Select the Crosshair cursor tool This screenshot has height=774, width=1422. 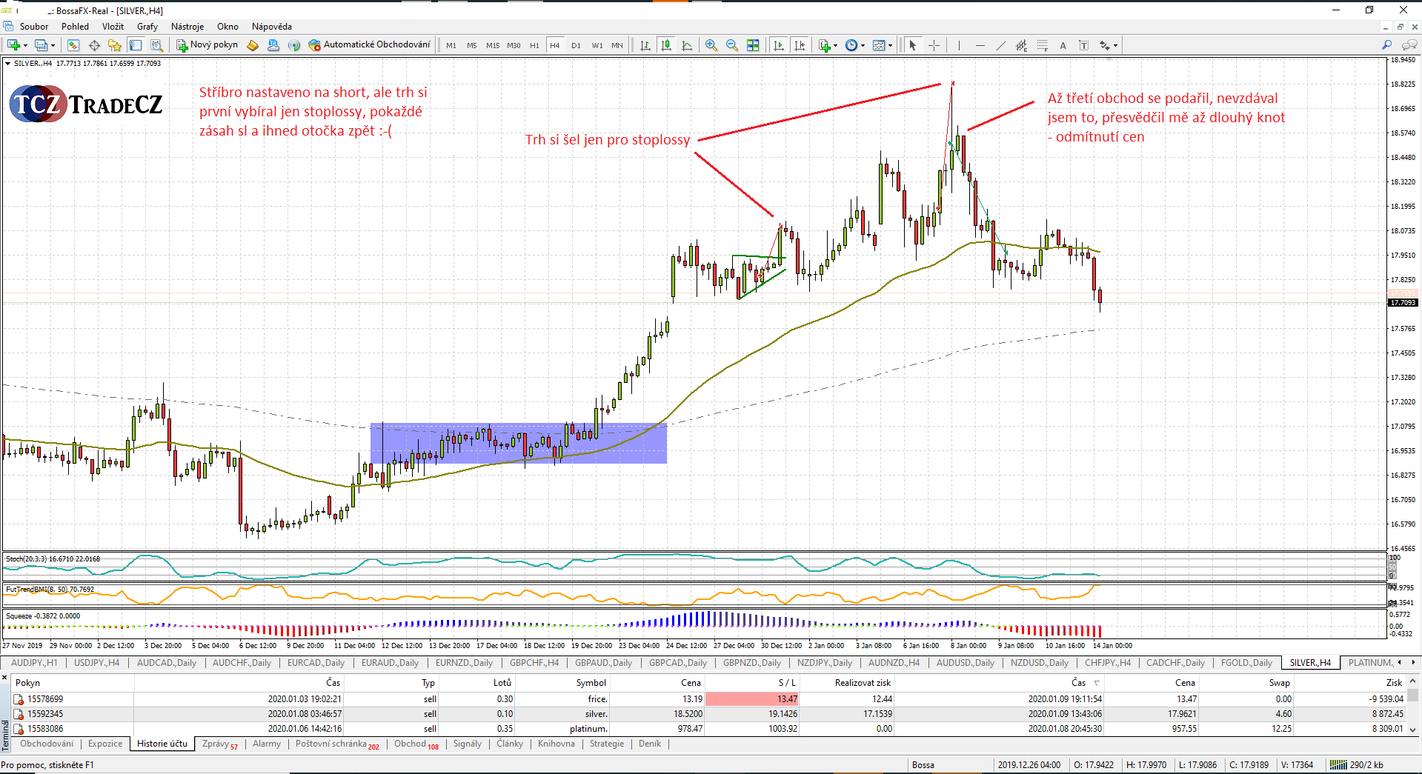[x=934, y=45]
